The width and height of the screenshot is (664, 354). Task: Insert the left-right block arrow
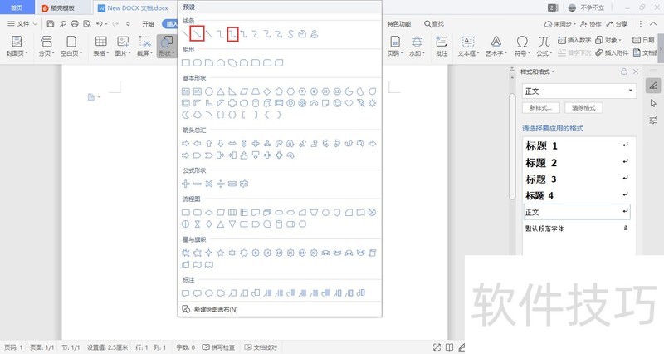232,144
